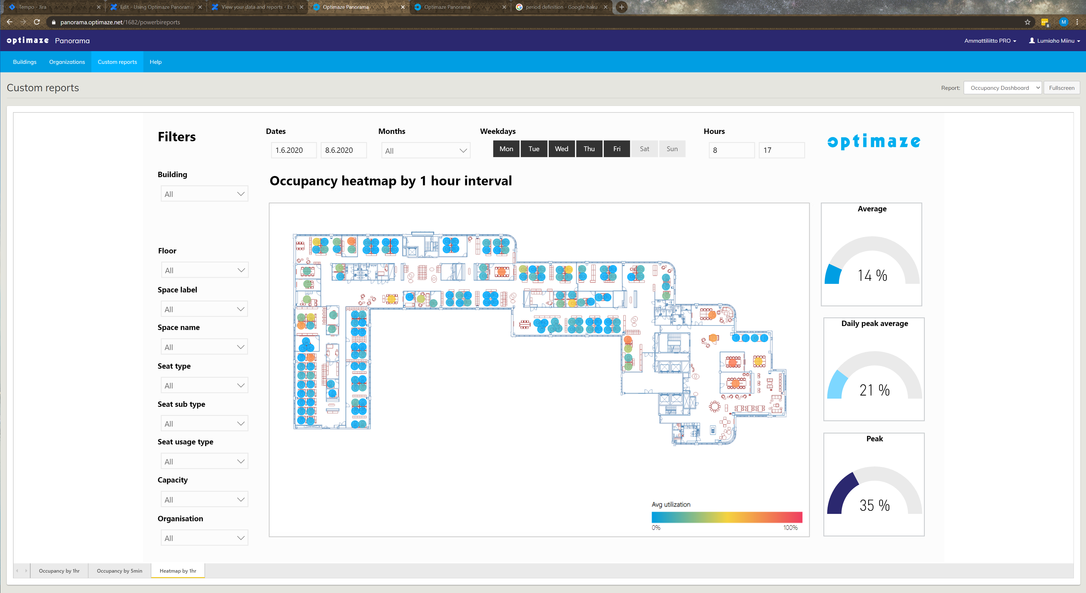Viewport: 1086px width, 593px height.
Task: Expand the Building filter dropdown
Action: (204, 194)
